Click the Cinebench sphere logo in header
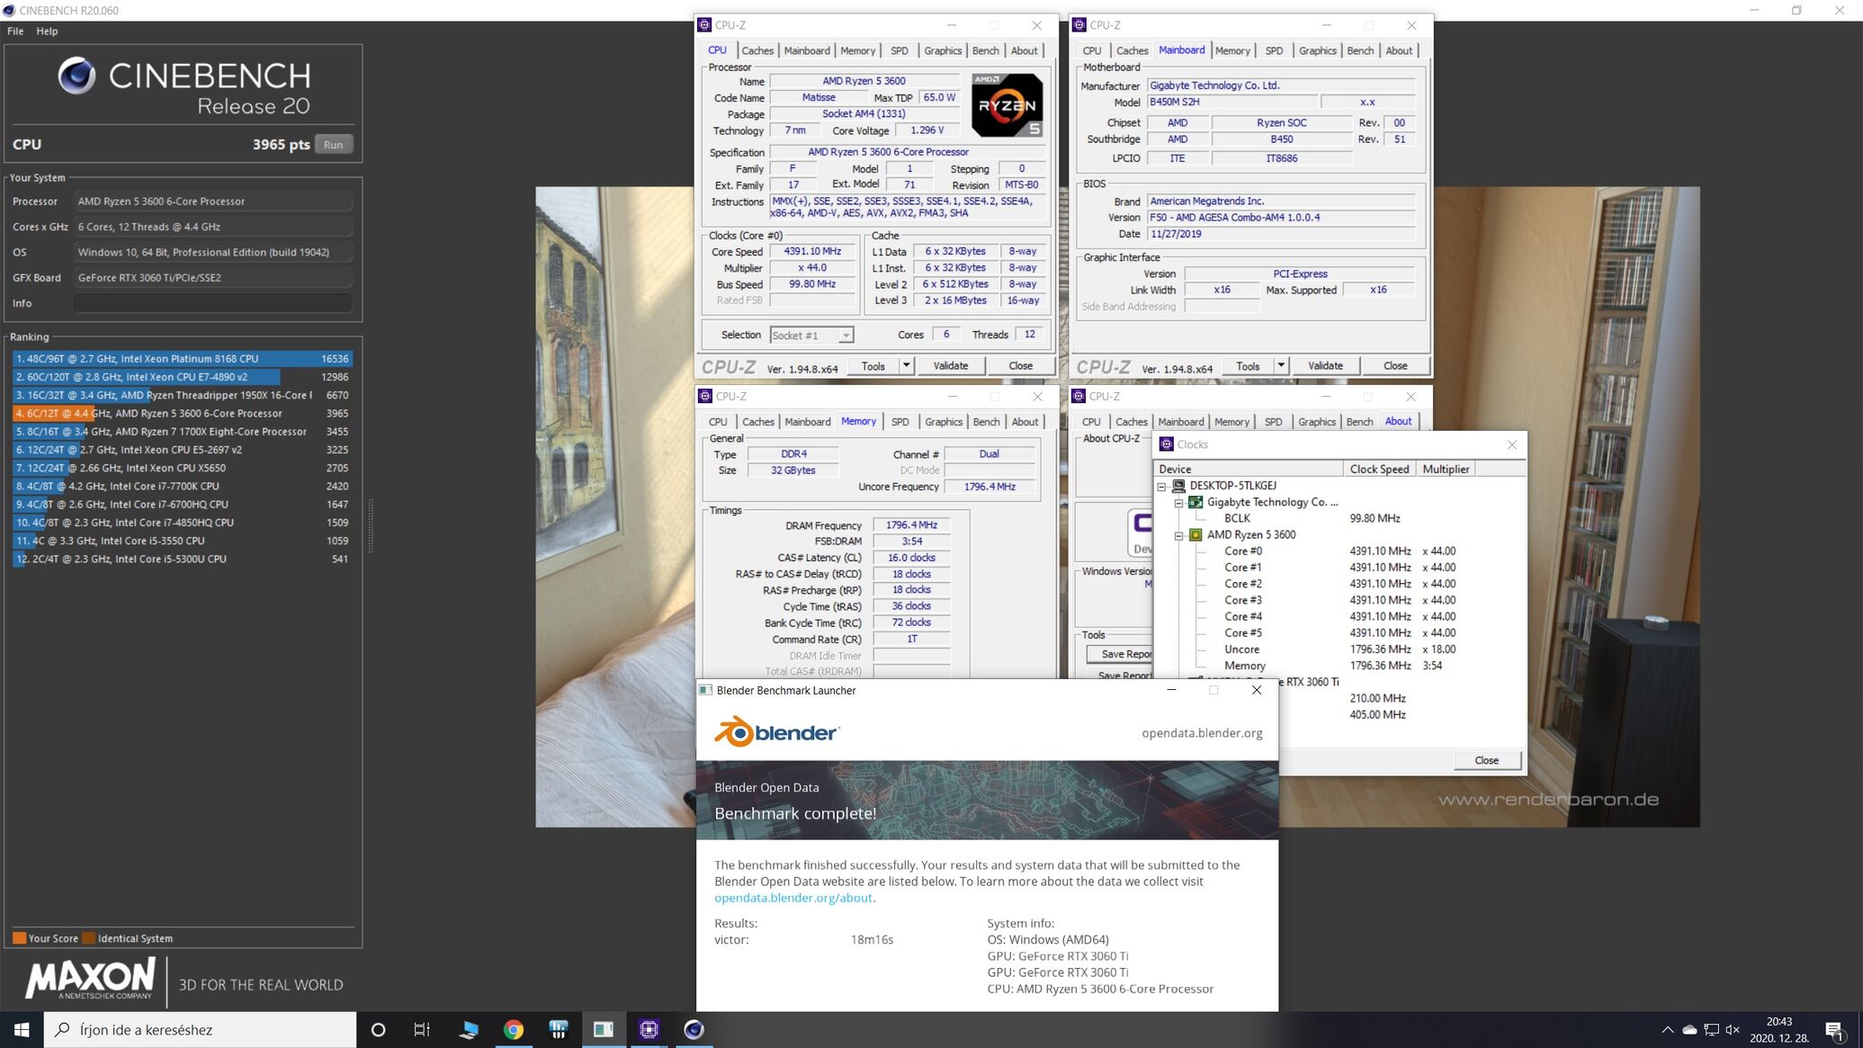 (77, 76)
